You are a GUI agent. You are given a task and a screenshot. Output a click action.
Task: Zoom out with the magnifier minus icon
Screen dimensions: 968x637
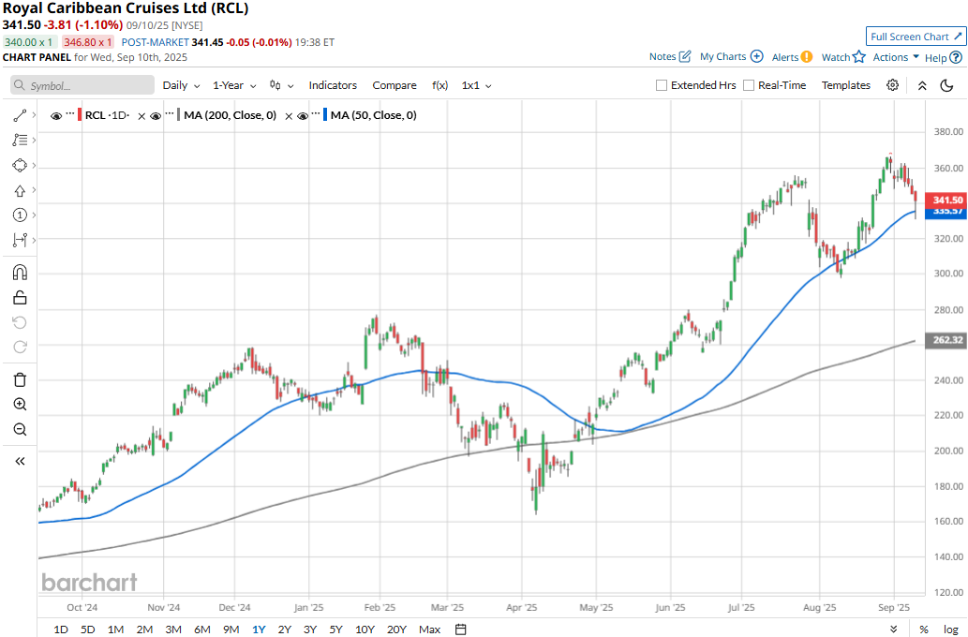tap(20, 429)
